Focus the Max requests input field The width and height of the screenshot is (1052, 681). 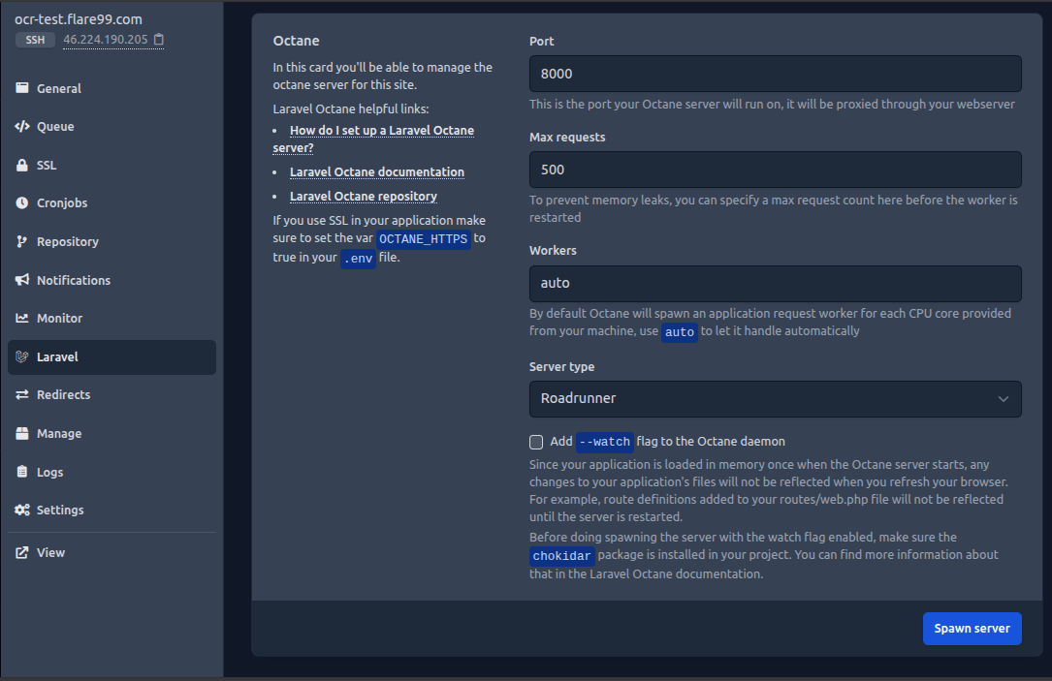click(775, 170)
